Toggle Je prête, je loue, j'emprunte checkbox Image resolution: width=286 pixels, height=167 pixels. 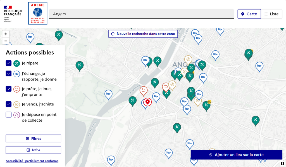tap(9, 89)
